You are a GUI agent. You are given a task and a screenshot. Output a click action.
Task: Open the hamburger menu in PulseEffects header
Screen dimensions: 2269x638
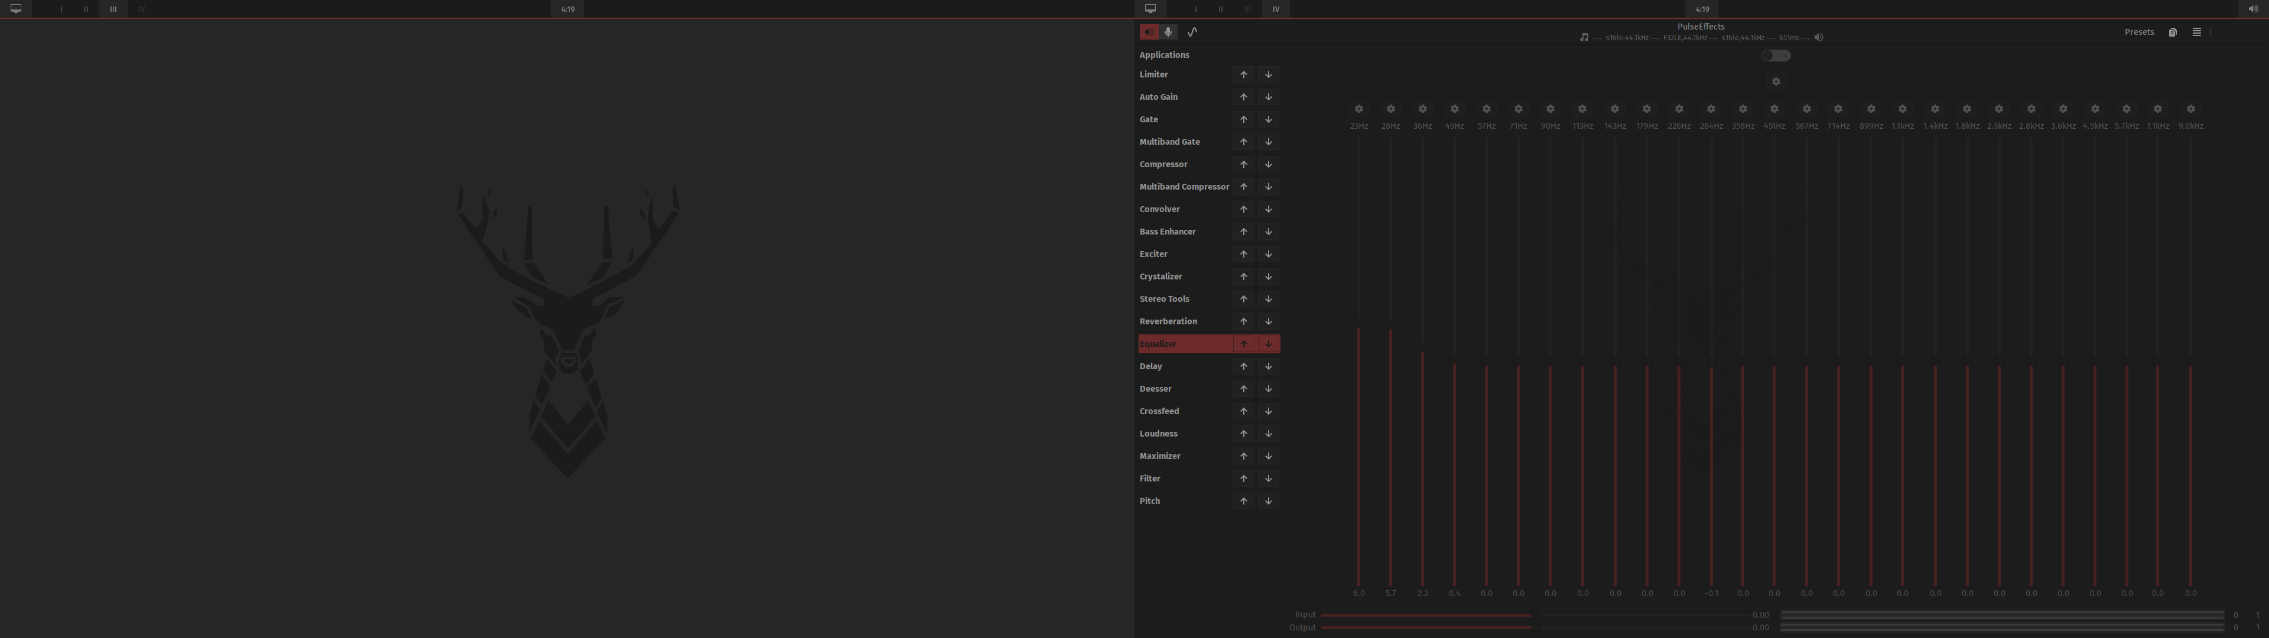2197,32
